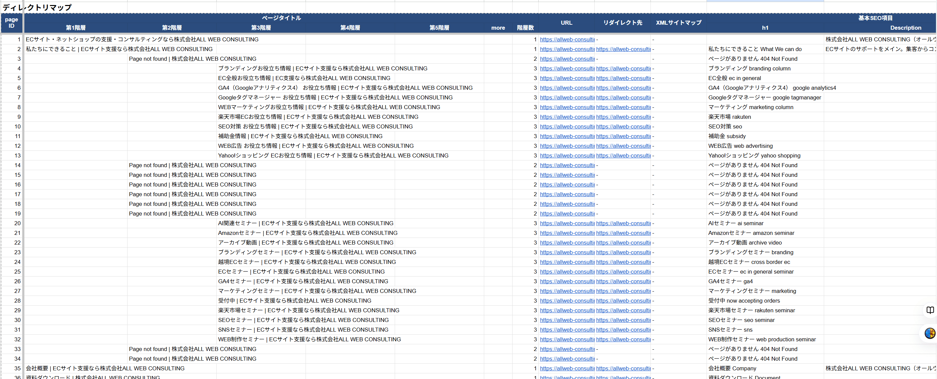This screenshot has width=937, height=379.
Task: Click the open-book icon at right edge
Action: (930, 310)
